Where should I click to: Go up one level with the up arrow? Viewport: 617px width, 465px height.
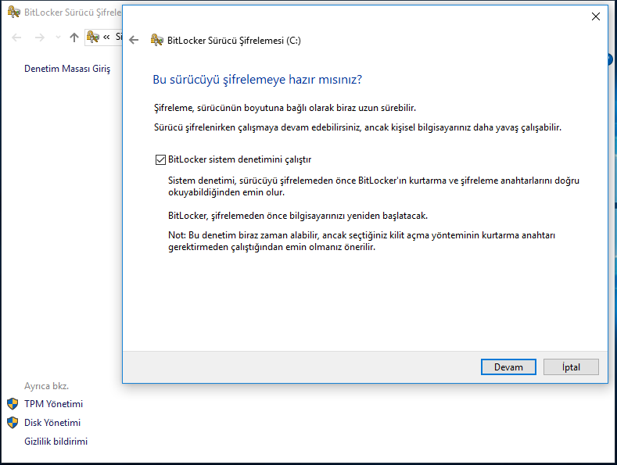pos(74,37)
